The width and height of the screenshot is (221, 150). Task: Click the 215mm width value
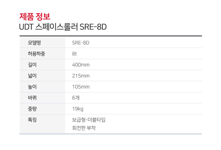tap(81, 76)
